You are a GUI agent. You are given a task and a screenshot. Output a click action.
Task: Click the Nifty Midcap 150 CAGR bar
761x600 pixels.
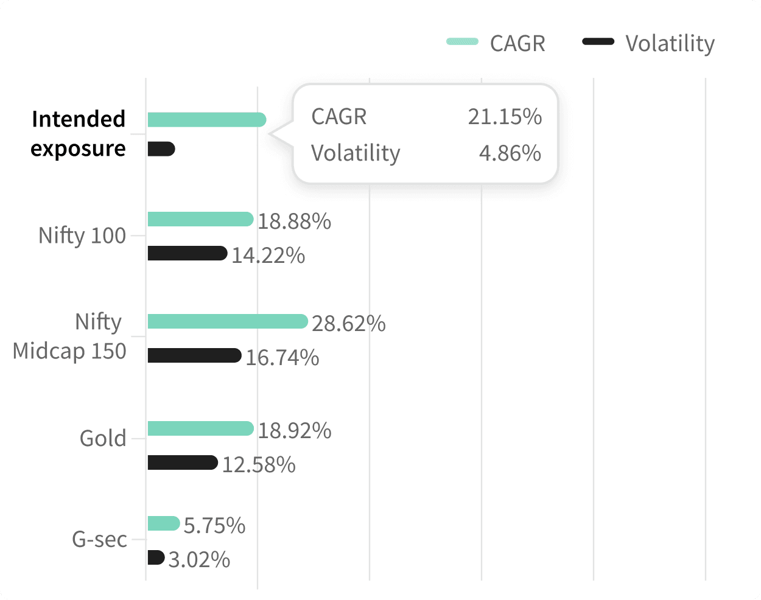pyautogui.click(x=227, y=321)
